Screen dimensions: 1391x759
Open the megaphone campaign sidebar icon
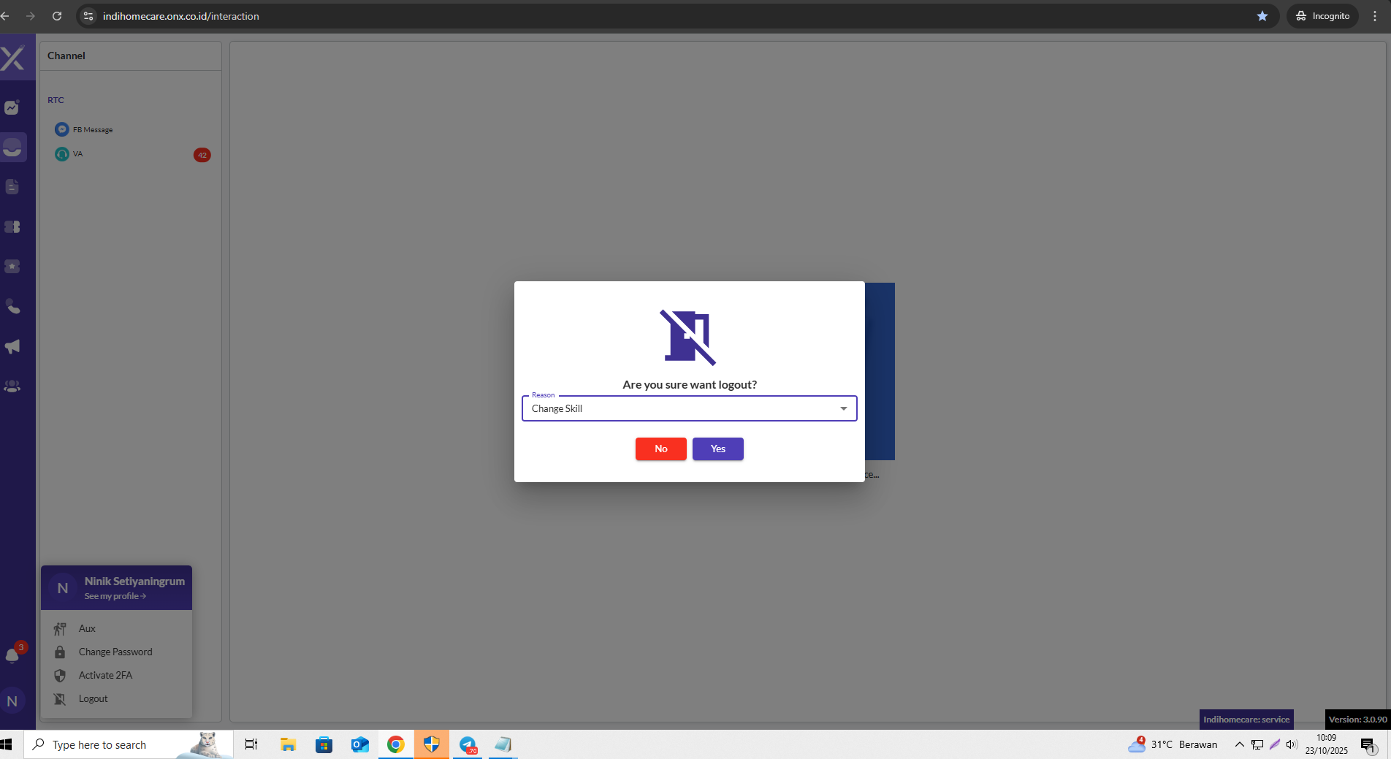point(12,346)
